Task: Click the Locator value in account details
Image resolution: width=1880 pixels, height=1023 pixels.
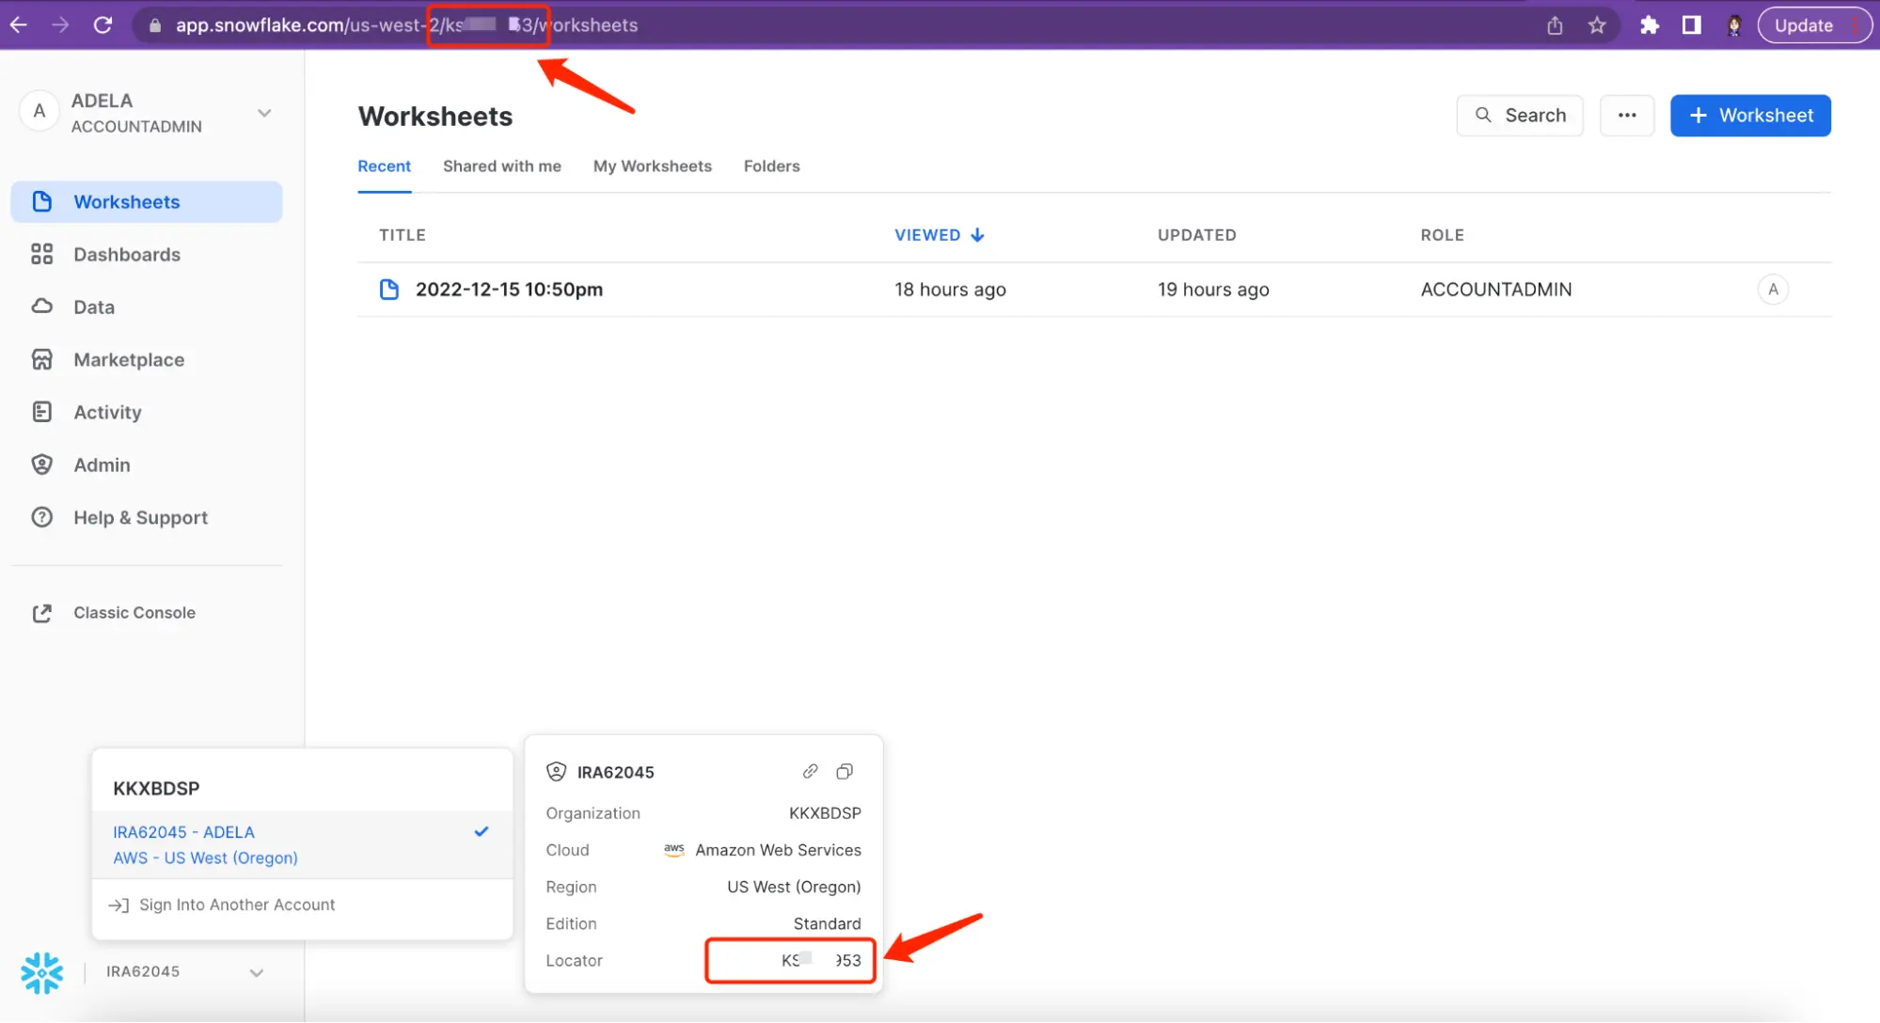Action: 821,961
